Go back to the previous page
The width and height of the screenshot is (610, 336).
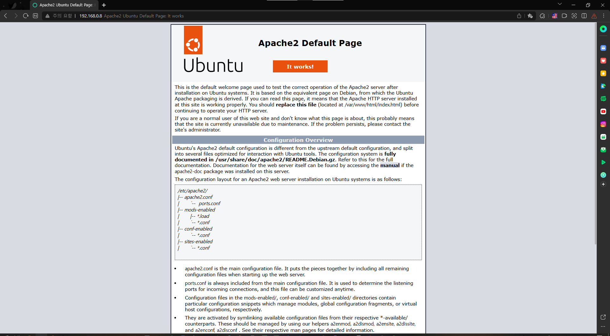[x=5, y=16]
